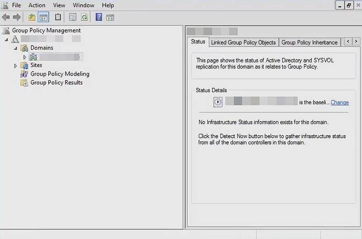The width and height of the screenshot is (362, 239).
Task: Click the Sites folder icon
Action: tap(24, 66)
